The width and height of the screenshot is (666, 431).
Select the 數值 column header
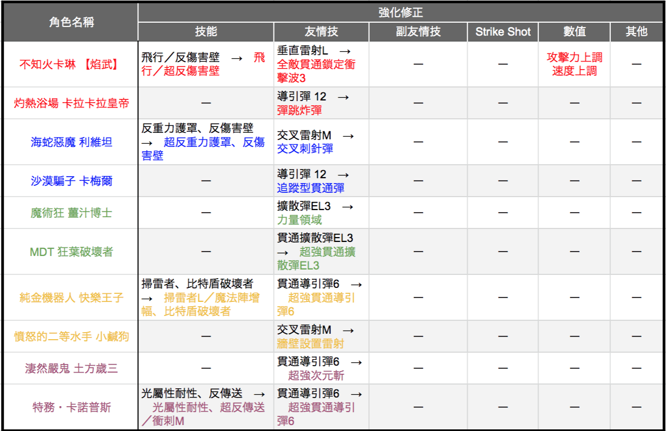(x=575, y=32)
